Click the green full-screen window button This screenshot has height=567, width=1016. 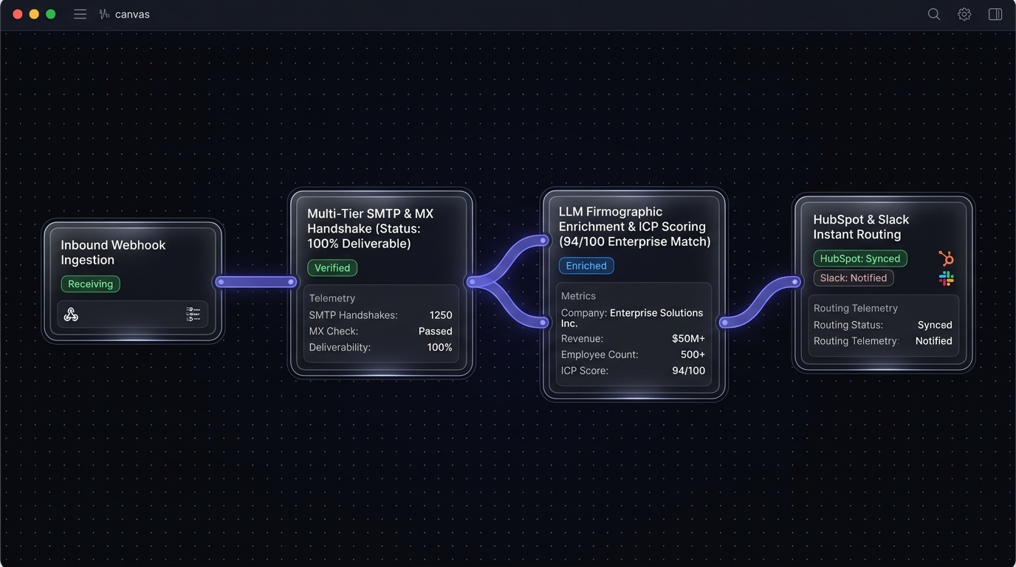(50, 14)
